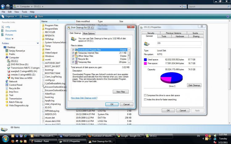The height and width of the screenshot is (144, 231).
Task: Switch to Firefox Frustrated of hiberfil taskbar button
Action: point(101,136)
